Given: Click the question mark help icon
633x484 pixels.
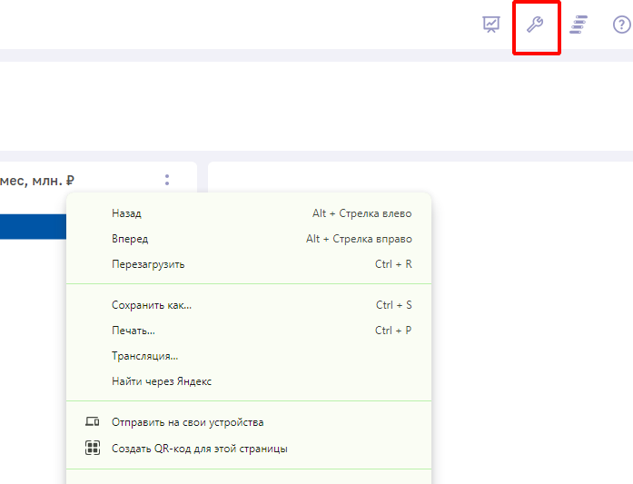Looking at the screenshot, I should 622,25.
